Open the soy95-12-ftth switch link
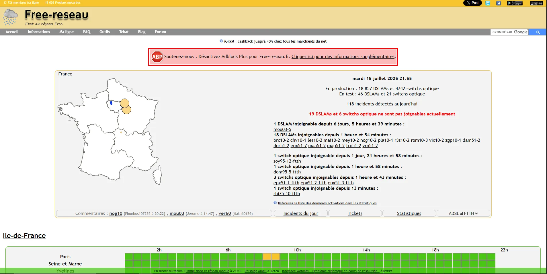Screen dimensions: 547x274 click(x=287, y=161)
